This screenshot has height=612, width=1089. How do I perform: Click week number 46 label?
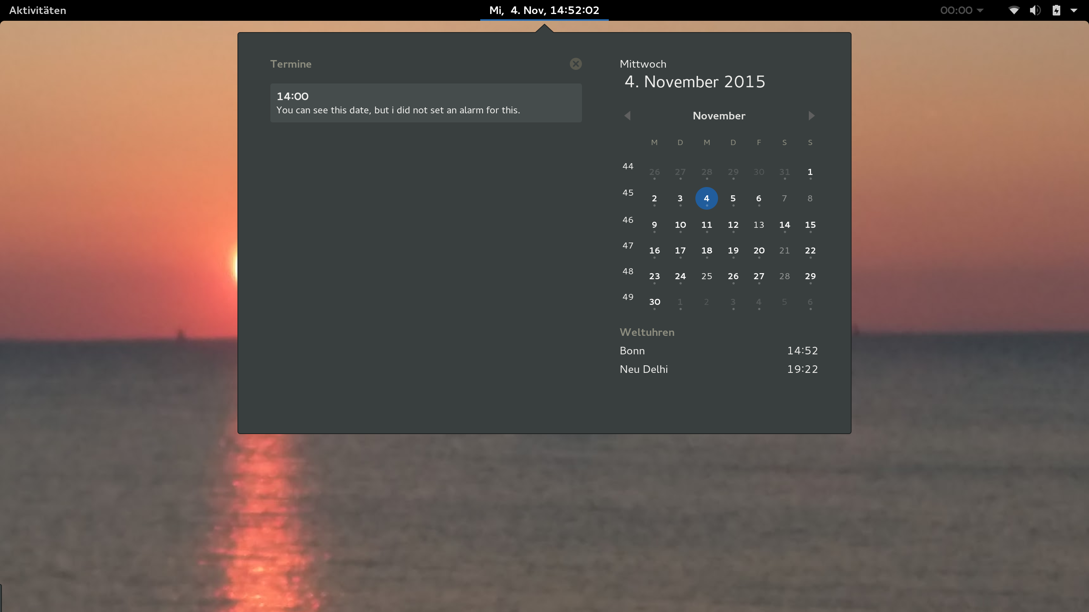coord(628,219)
